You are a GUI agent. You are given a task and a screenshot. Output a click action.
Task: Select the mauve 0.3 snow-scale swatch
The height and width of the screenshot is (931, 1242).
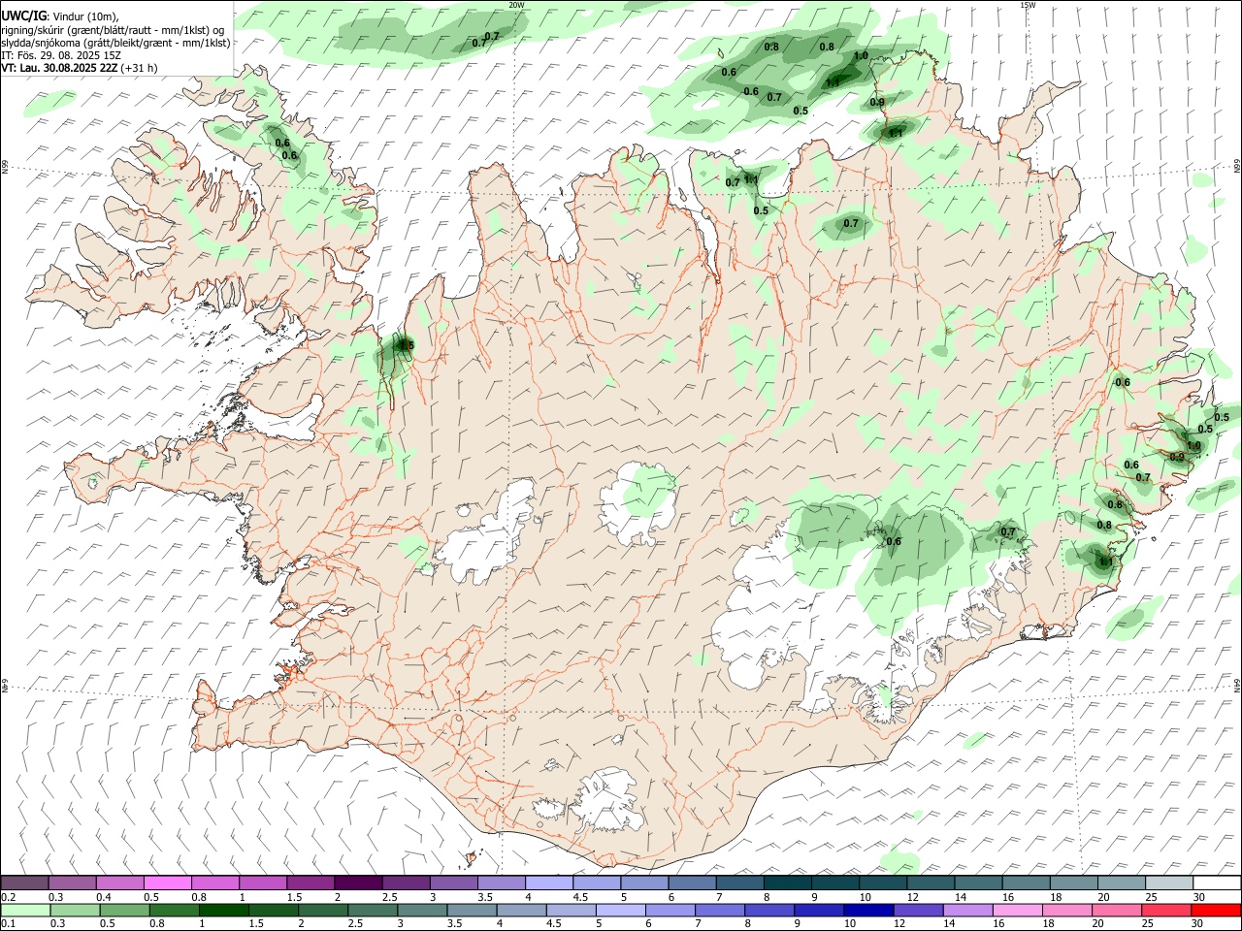pos(73,883)
